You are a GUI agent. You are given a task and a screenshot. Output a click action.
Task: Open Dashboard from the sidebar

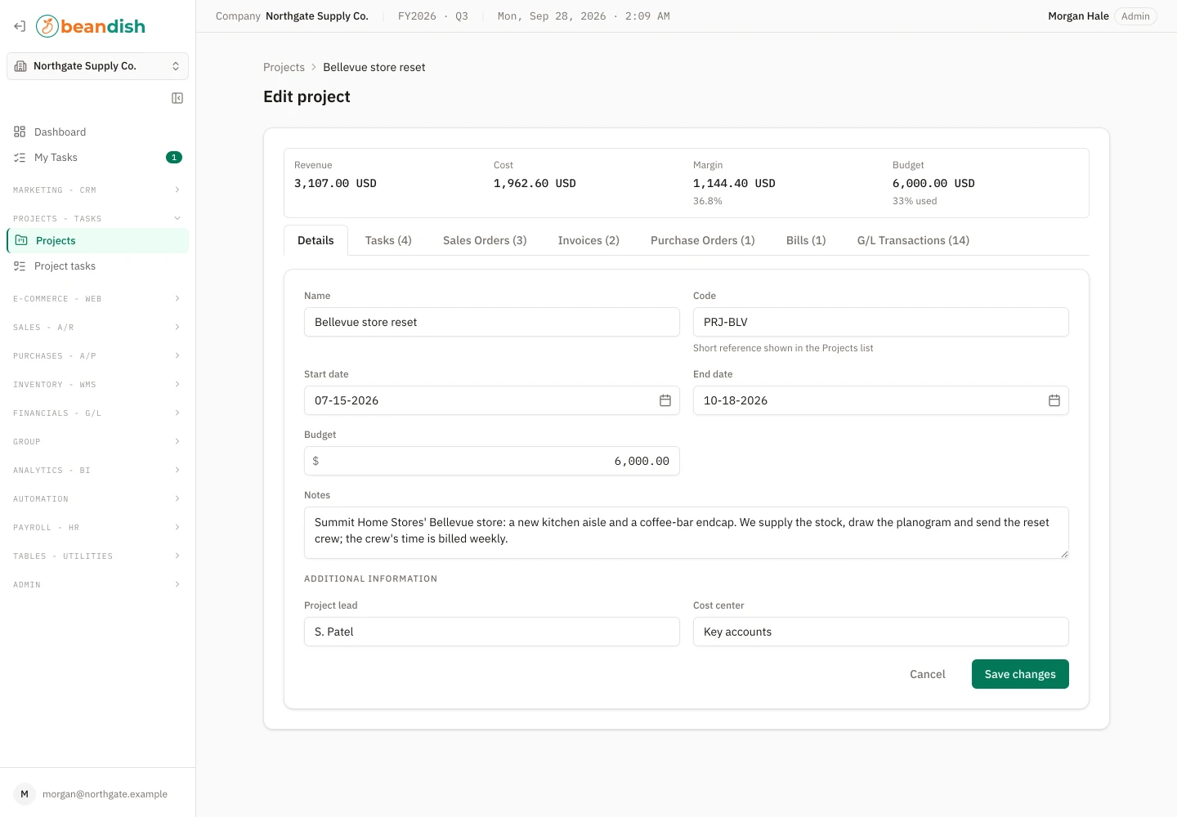point(97,132)
